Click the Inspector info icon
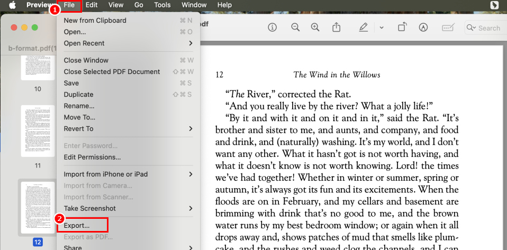Viewport: 507px width, 250px height. click(x=272, y=27)
